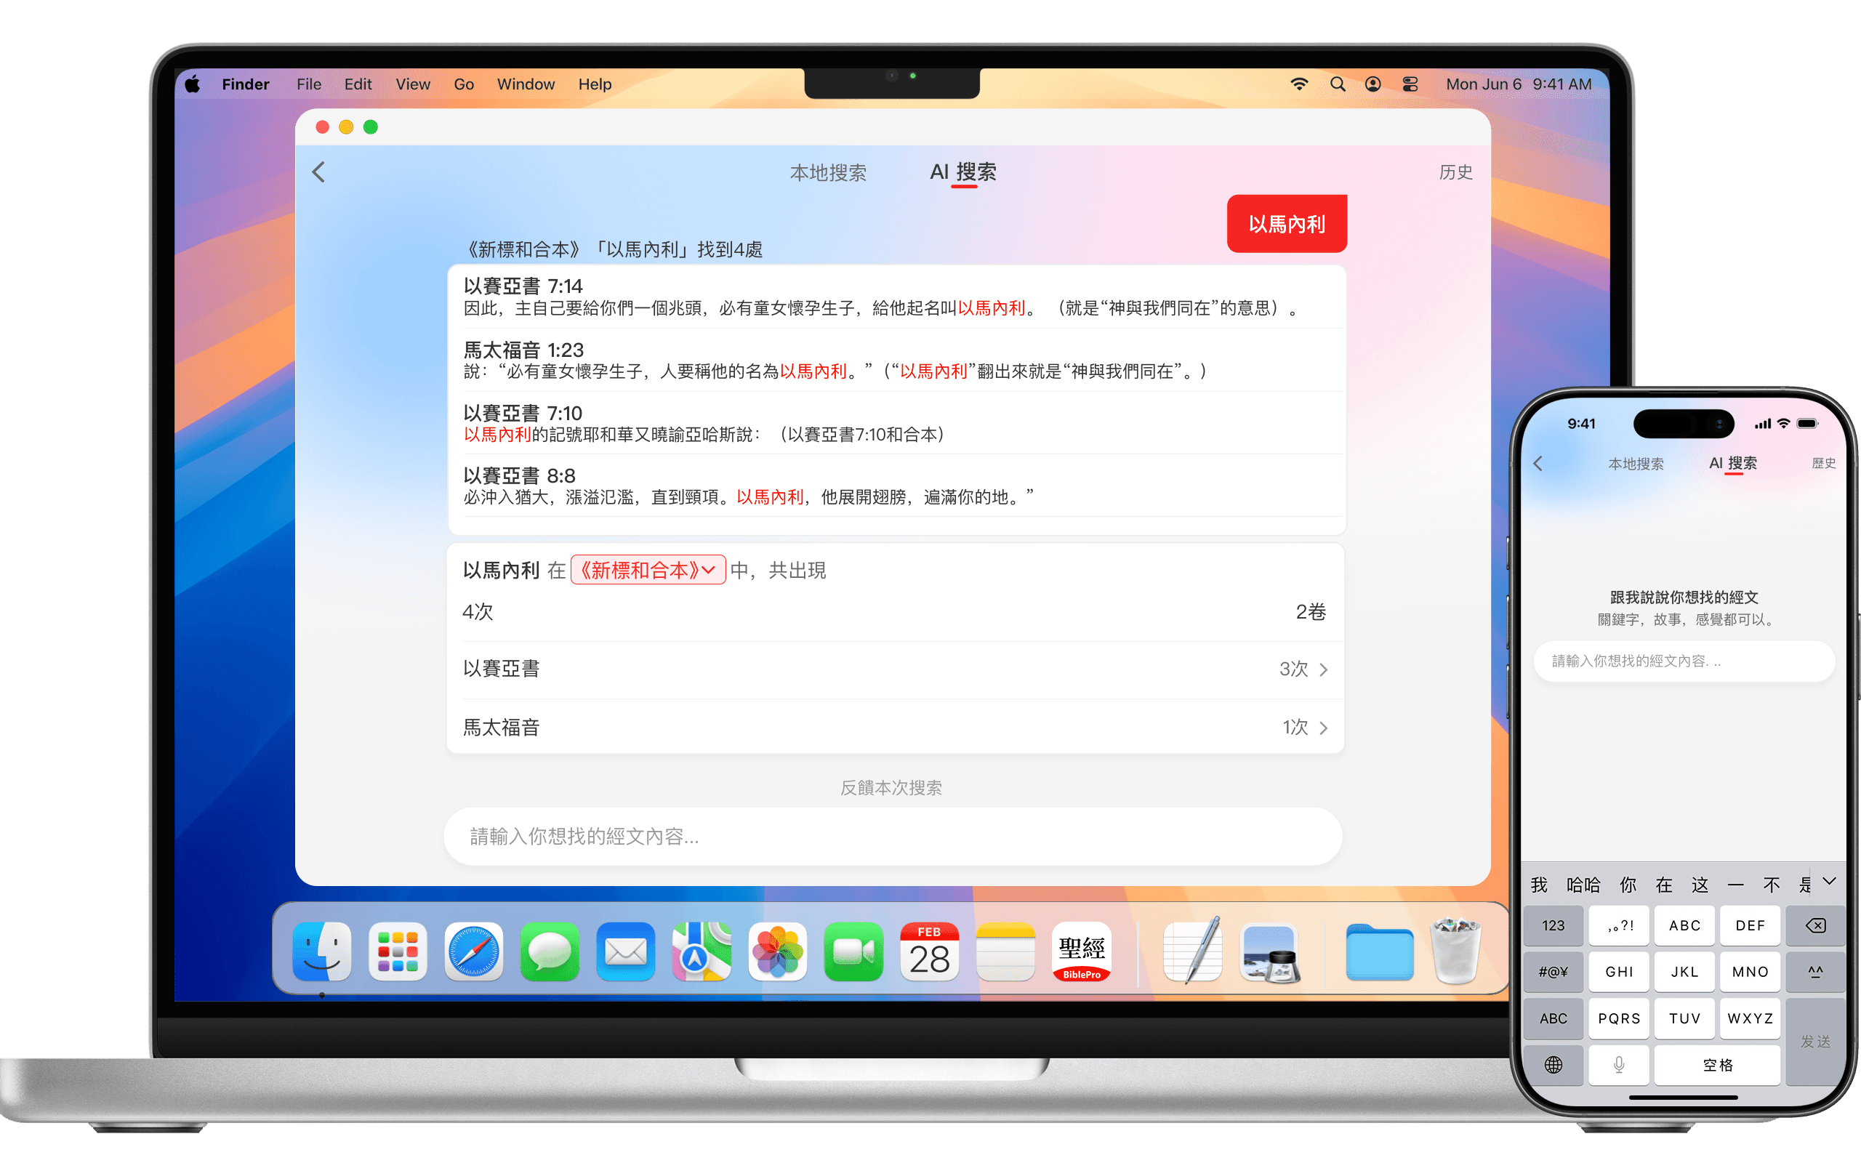Open the View menu

413,84
